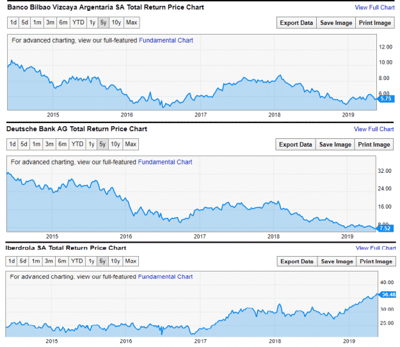Print Image of Banco Bilbao chart
Viewport: 400px width, 347px height.
[375, 23]
